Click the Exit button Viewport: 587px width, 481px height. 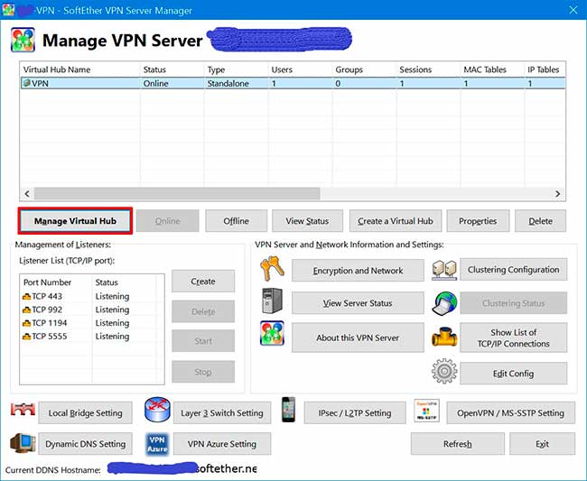point(543,444)
